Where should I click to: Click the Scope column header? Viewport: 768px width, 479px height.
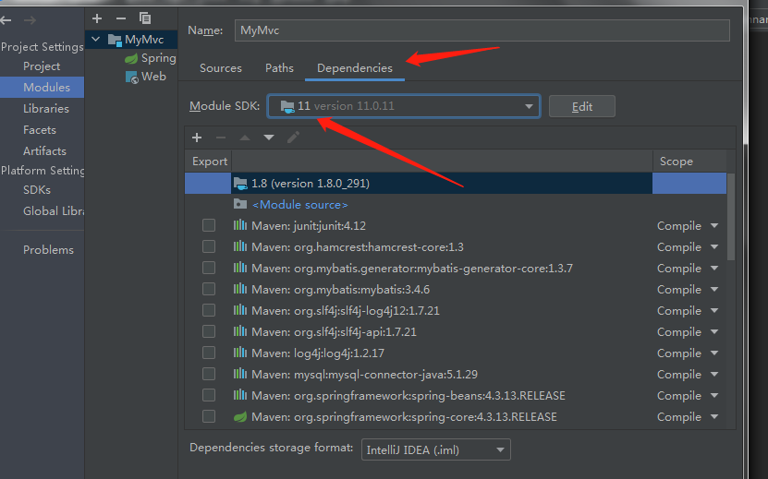click(689, 161)
